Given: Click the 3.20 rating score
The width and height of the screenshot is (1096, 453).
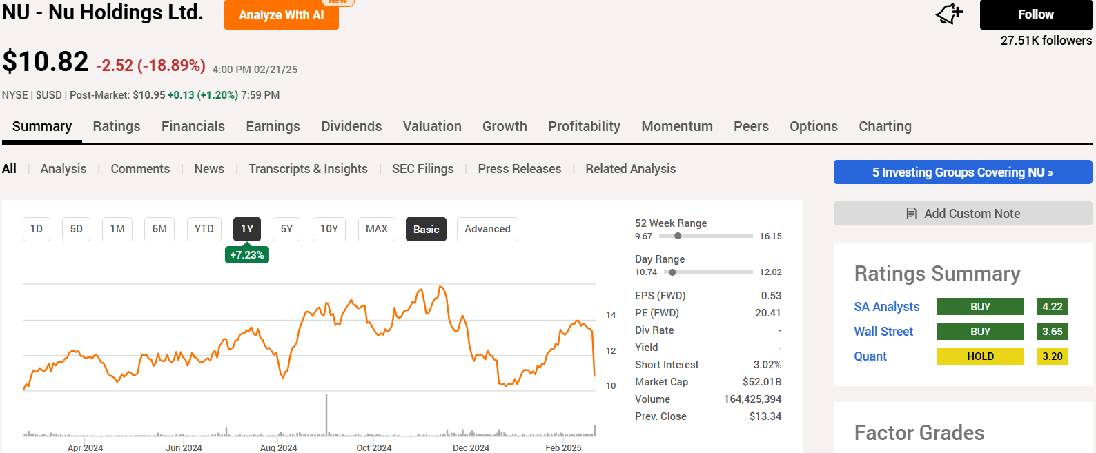Looking at the screenshot, I should pyautogui.click(x=1053, y=356).
